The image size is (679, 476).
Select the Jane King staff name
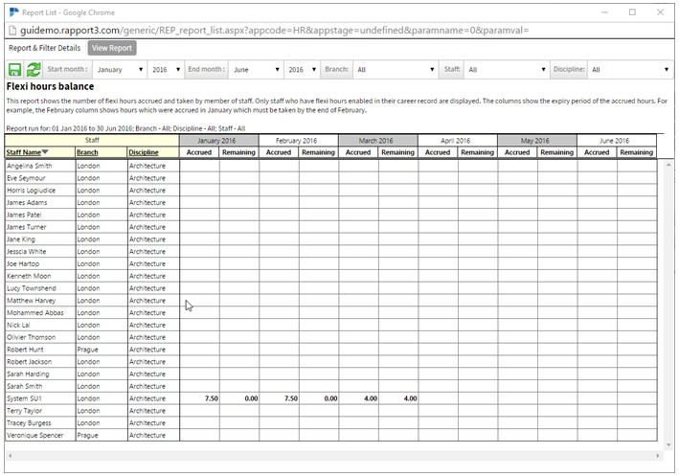[x=21, y=239]
